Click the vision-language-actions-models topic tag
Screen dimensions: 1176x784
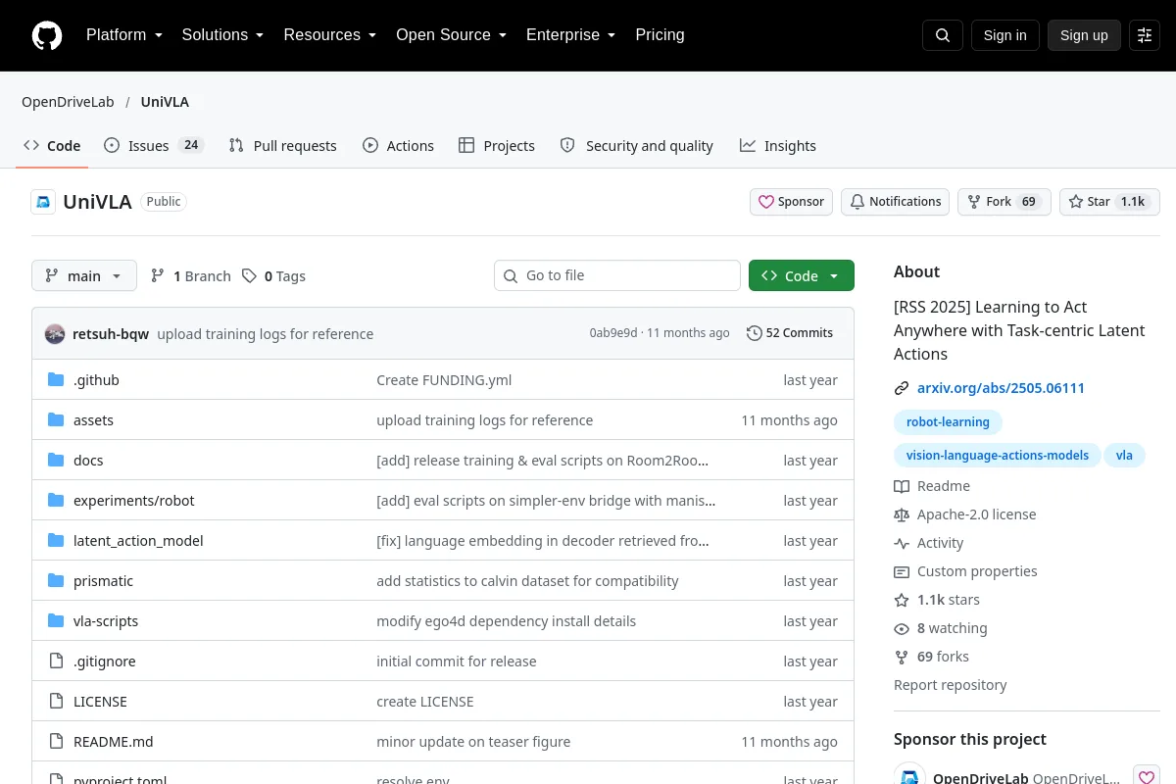(x=997, y=456)
